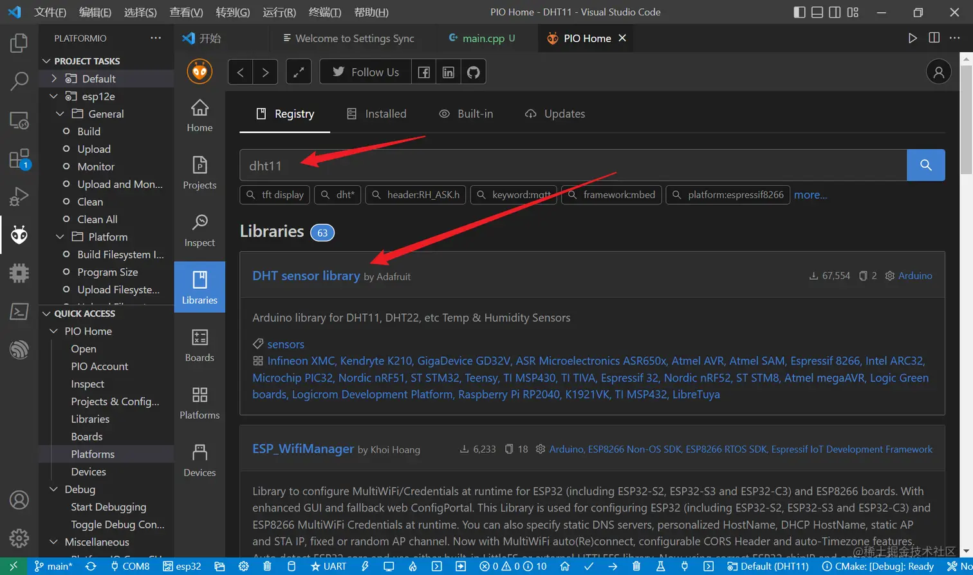973x575 pixels.
Task: Open the Remote Explorer view
Action: pos(19,120)
